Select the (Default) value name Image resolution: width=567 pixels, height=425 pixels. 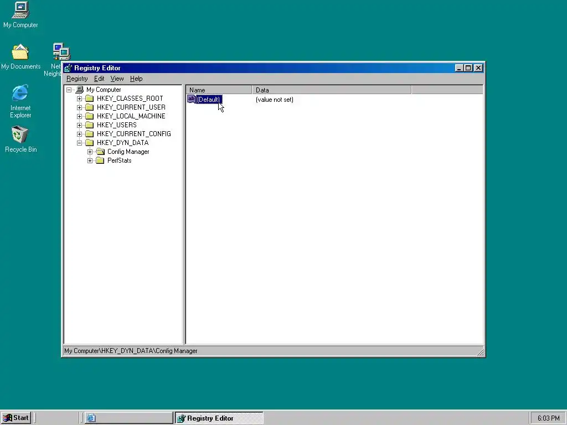click(209, 100)
